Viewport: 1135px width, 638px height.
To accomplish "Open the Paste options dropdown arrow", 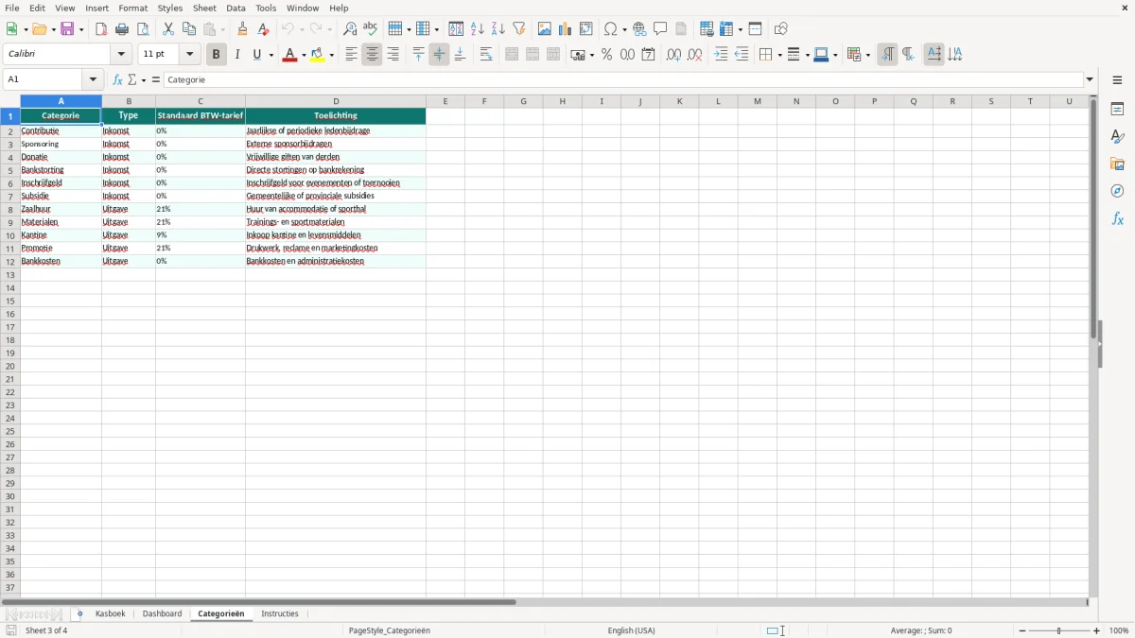I will [224, 29].
